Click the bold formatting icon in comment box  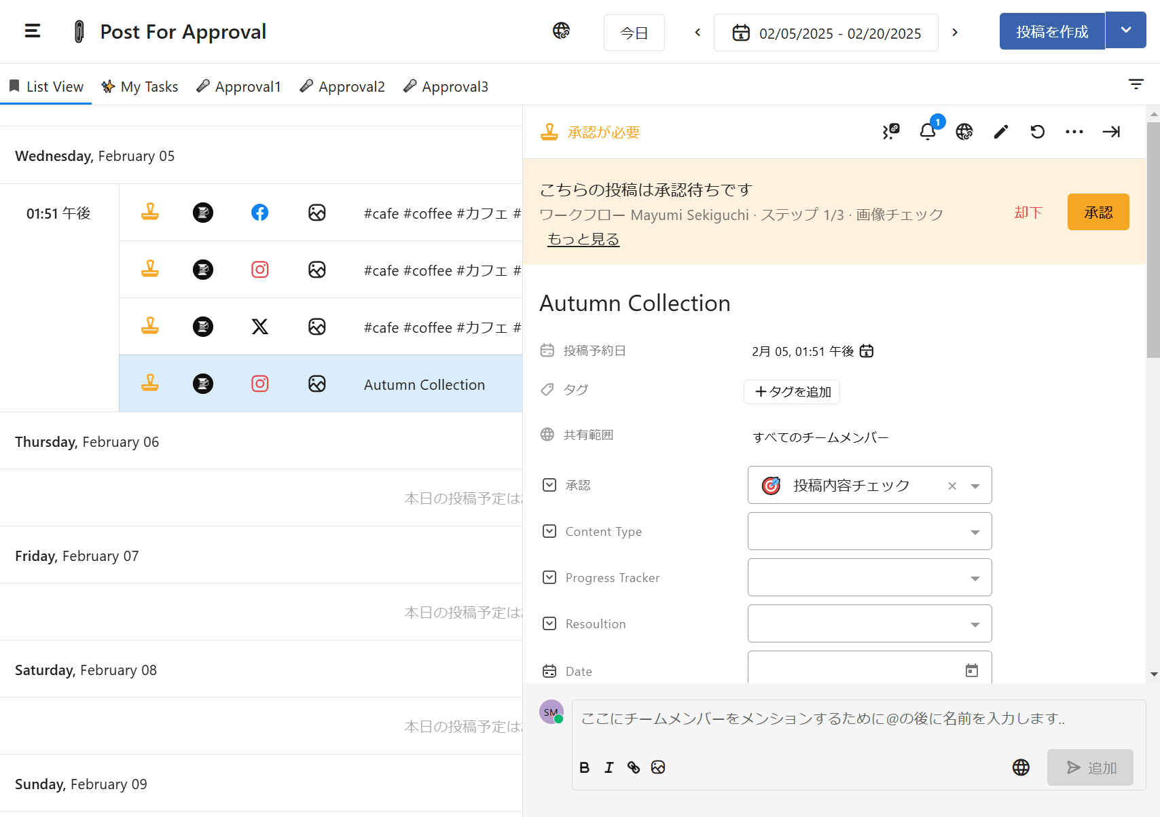pyautogui.click(x=584, y=767)
